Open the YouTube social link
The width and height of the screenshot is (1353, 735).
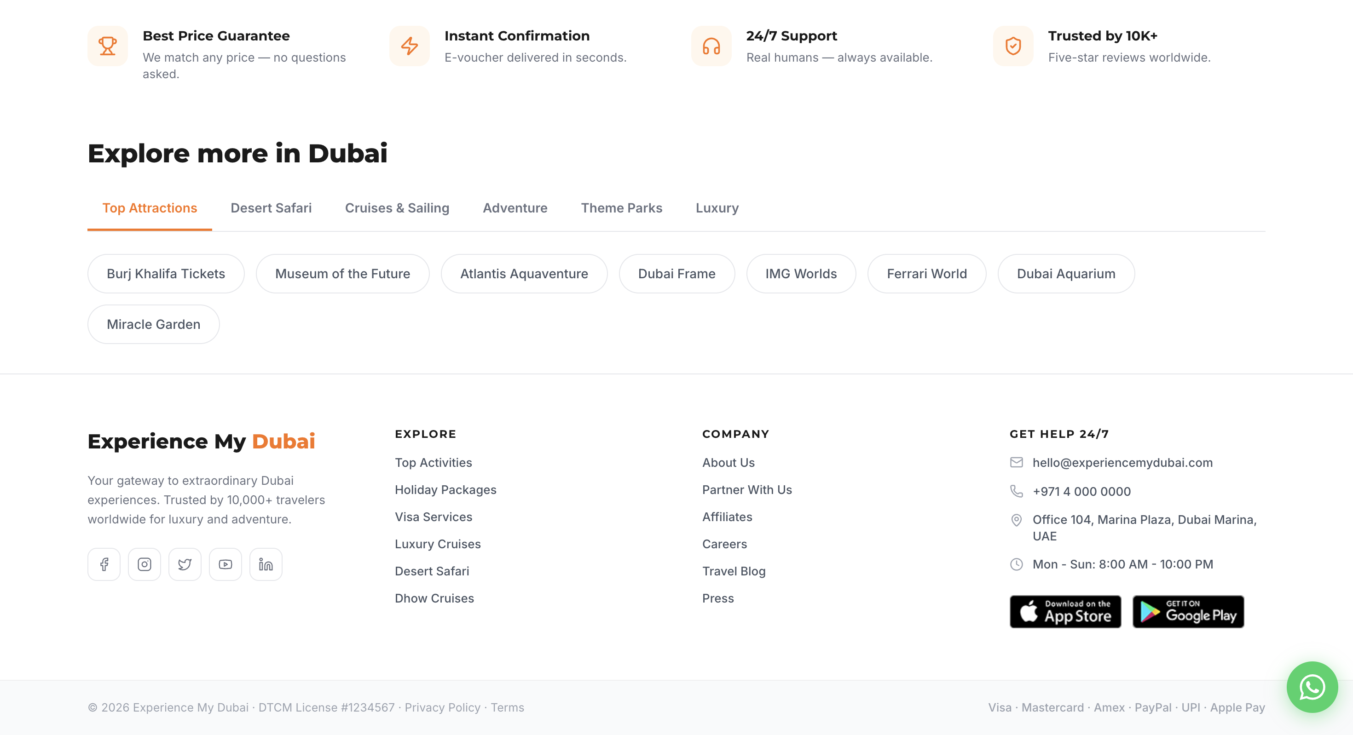pyautogui.click(x=225, y=564)
